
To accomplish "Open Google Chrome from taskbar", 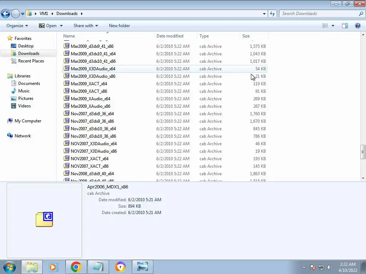I will [76, 267].
